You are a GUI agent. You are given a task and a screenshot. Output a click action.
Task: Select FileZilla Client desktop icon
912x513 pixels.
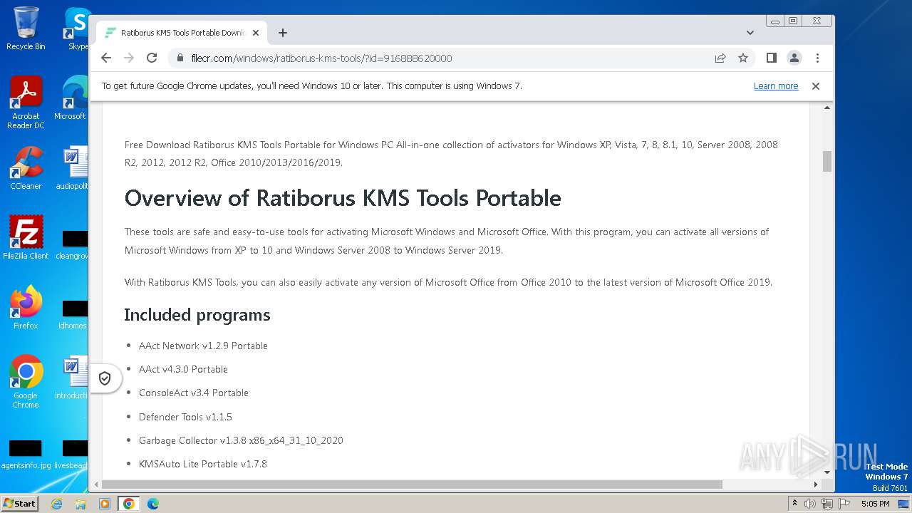pyautogui.click(x=26, y=237)
